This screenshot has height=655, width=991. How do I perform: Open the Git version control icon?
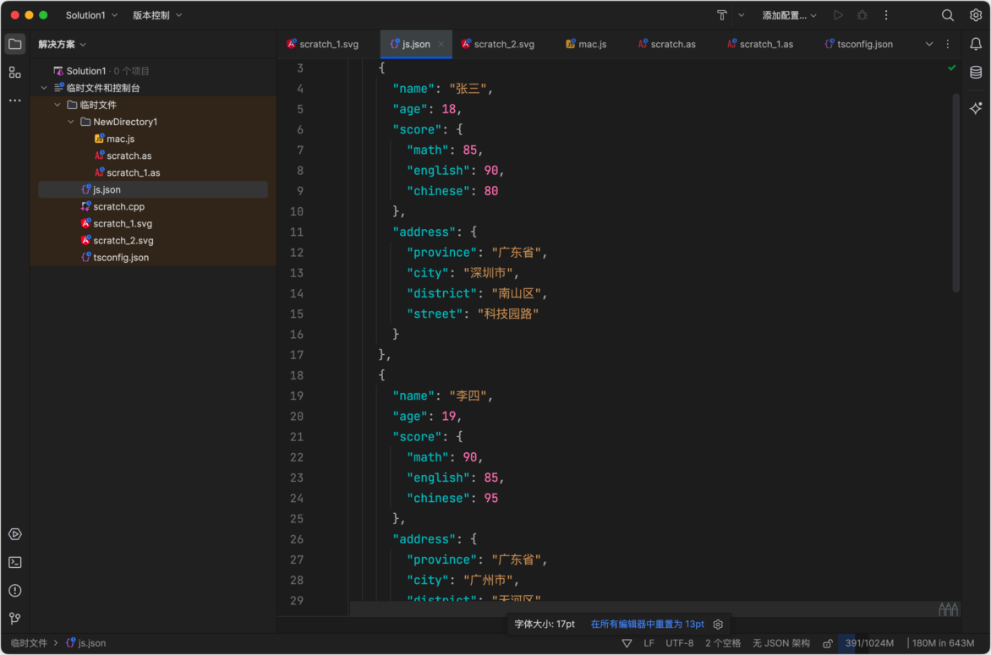[x=15, y=619]
